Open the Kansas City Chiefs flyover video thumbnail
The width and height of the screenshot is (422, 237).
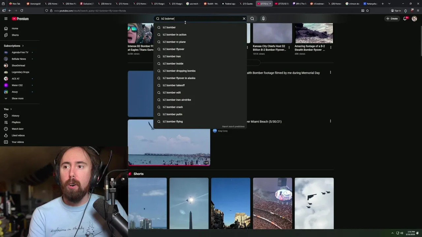coord(272,33)
